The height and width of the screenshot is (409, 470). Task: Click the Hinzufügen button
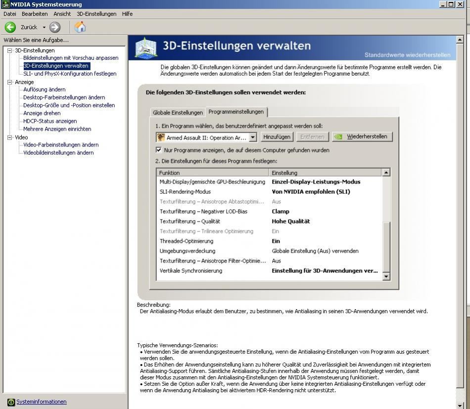point(277,137)
